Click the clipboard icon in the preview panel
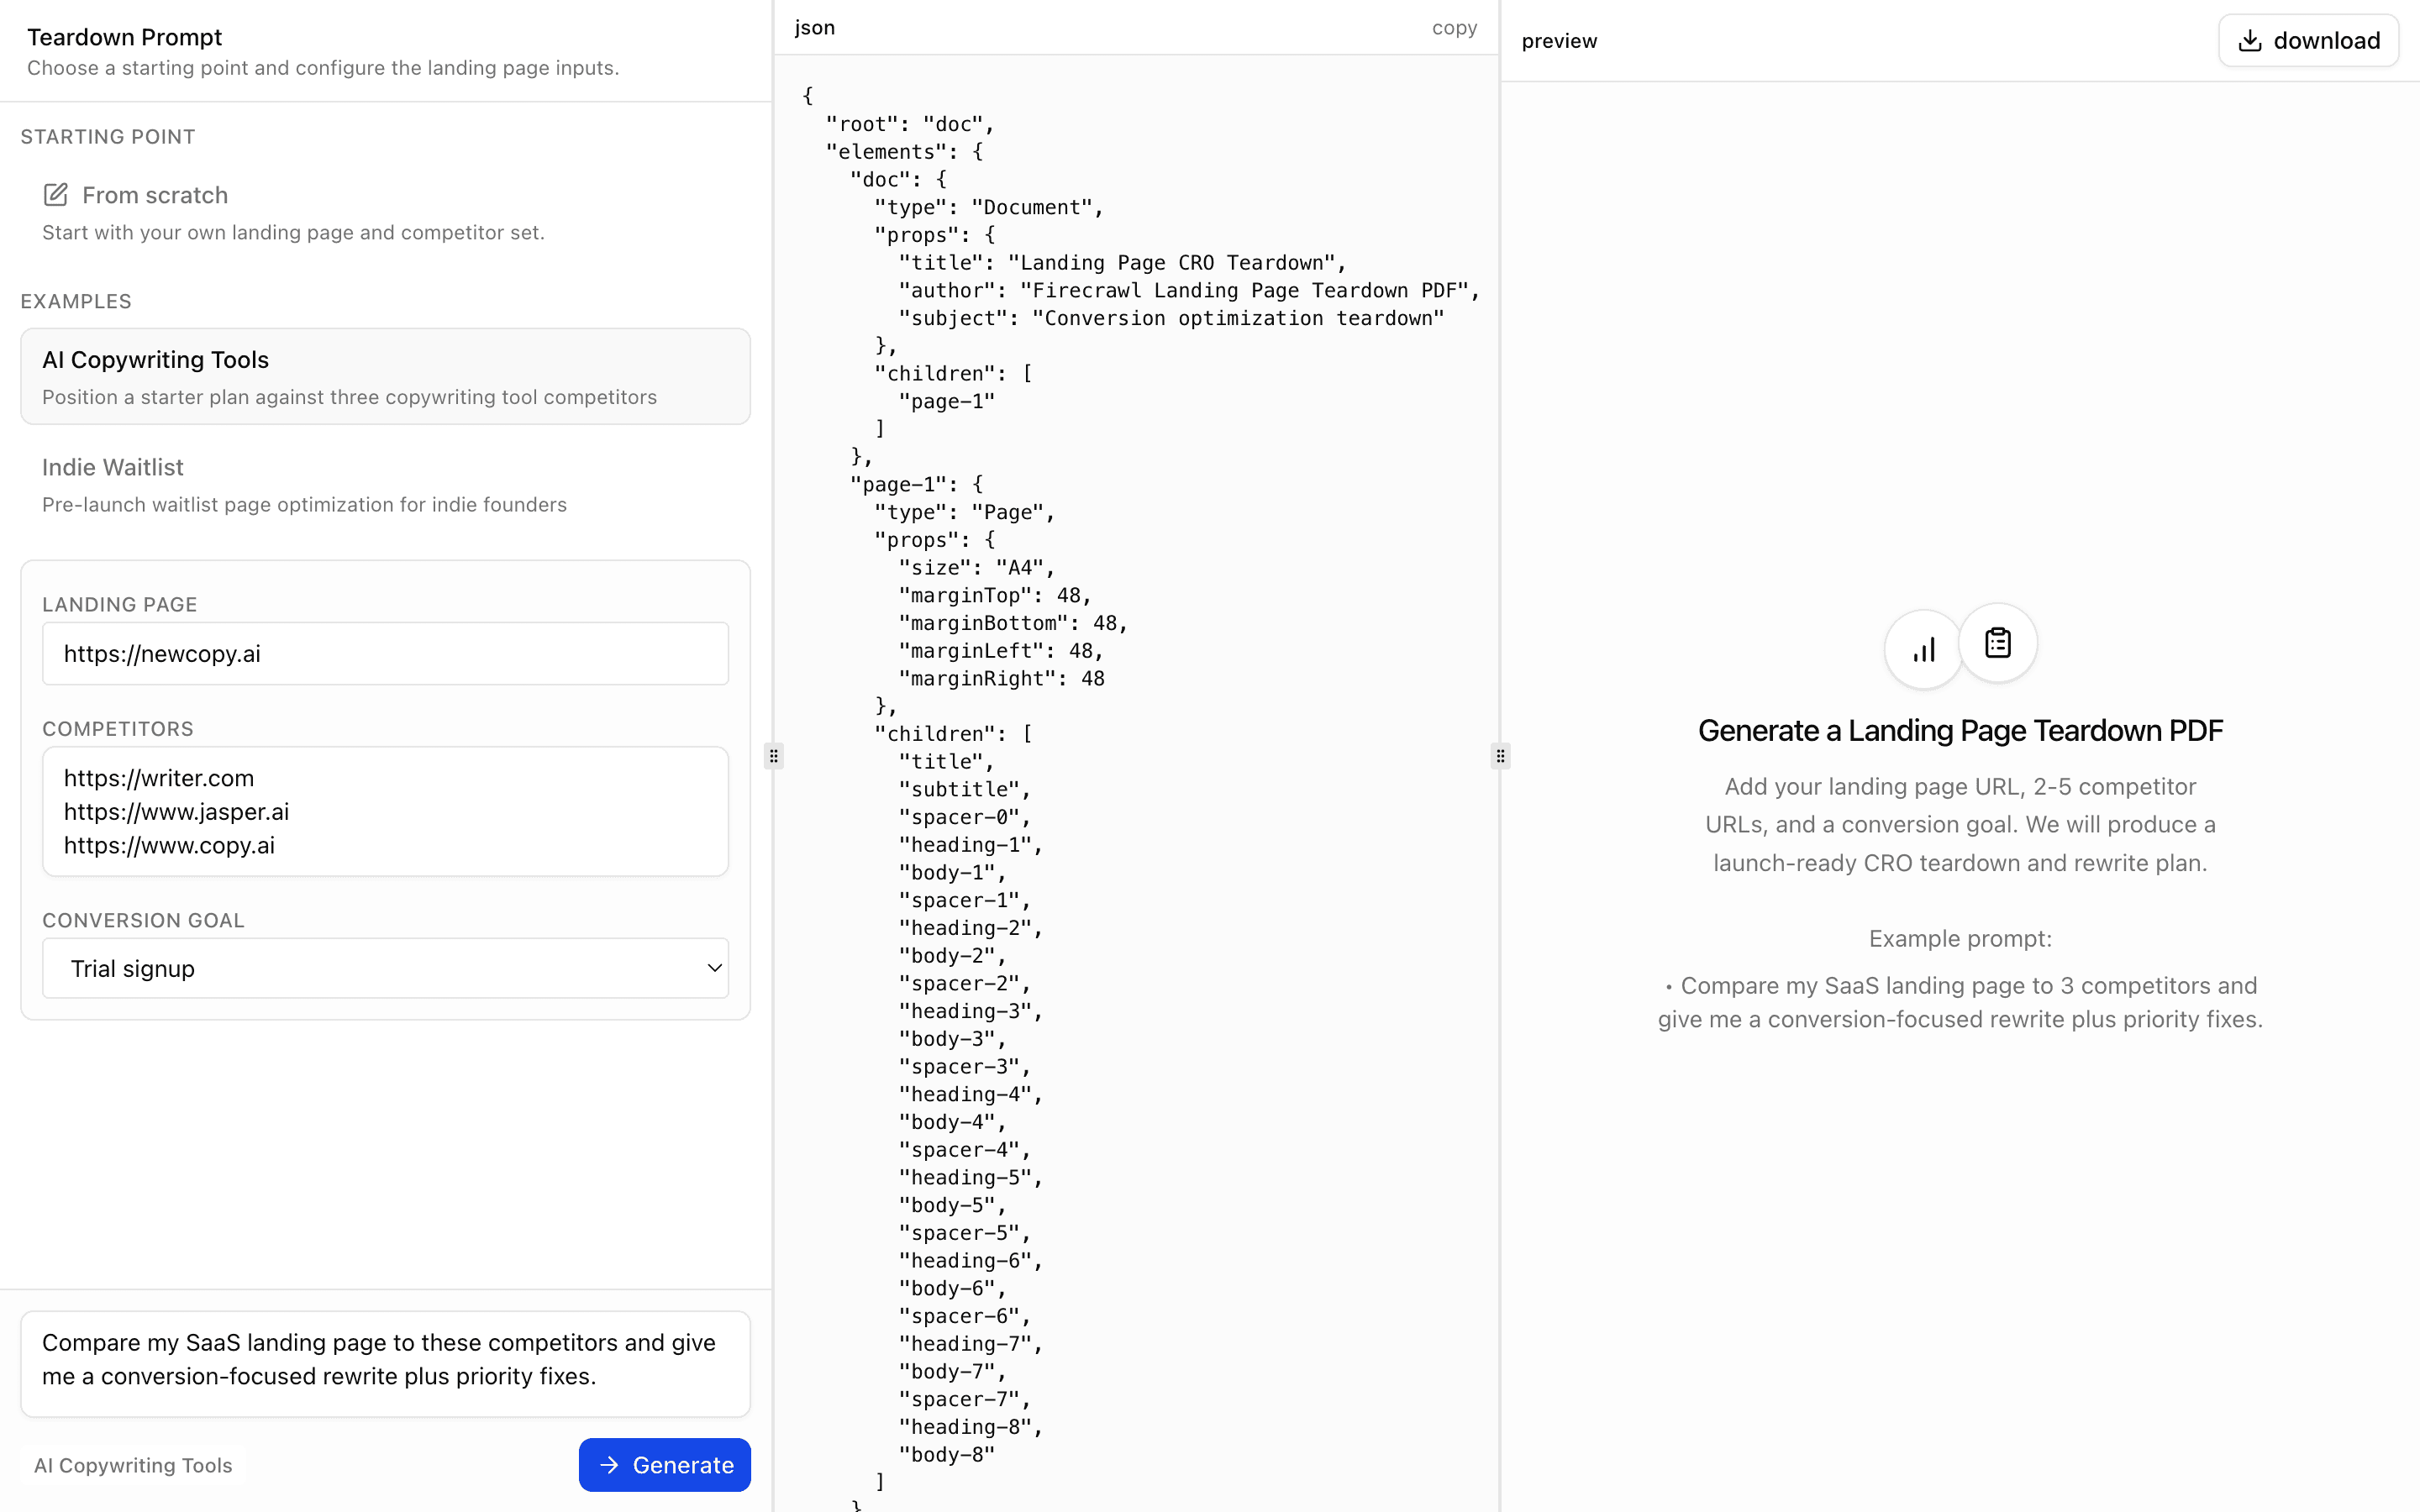Screen dimensions: 2420x1512 pos(1997,644)
